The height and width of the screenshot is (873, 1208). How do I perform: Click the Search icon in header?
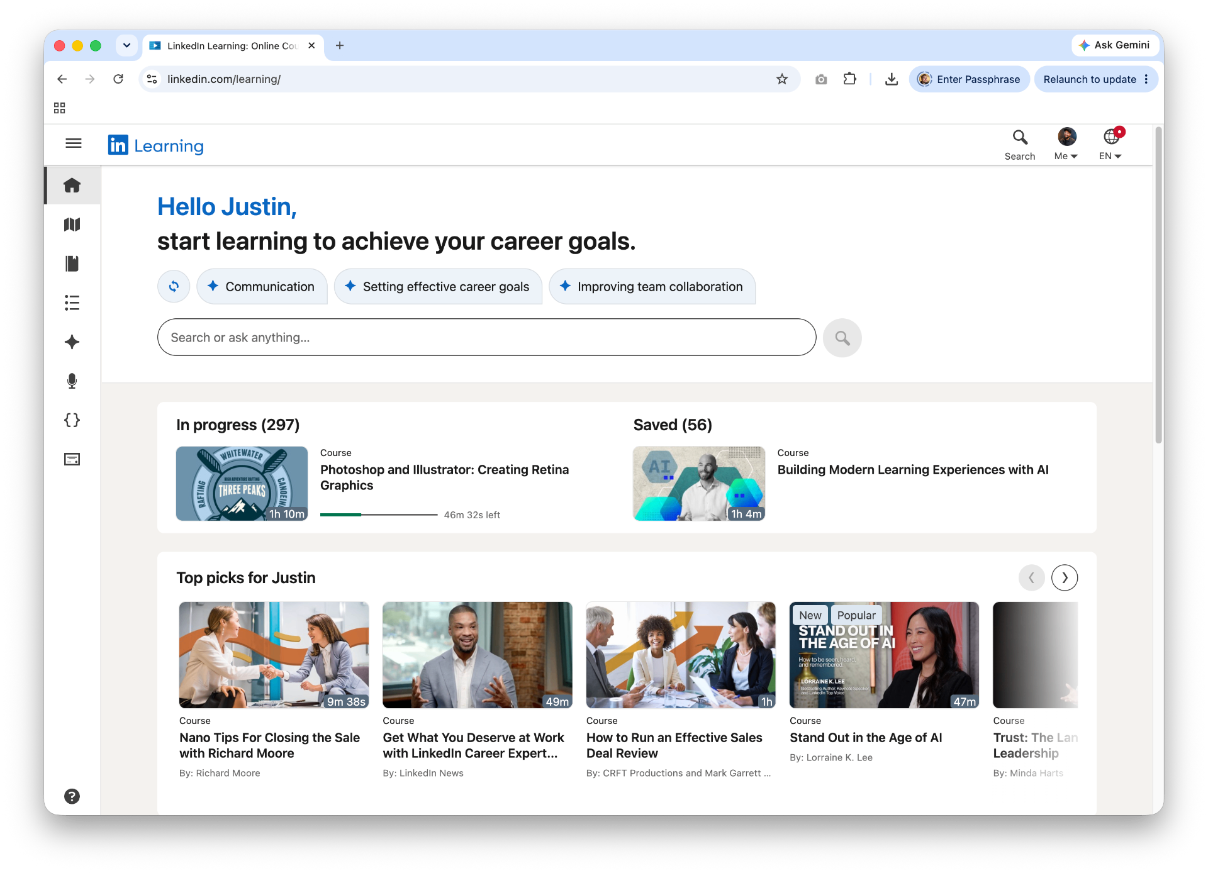pos(1019,145)
